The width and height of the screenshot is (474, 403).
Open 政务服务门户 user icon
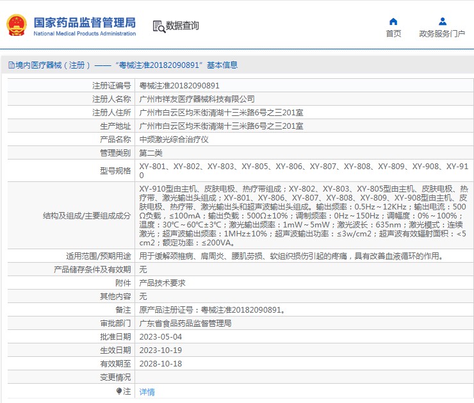click(442, 22)
